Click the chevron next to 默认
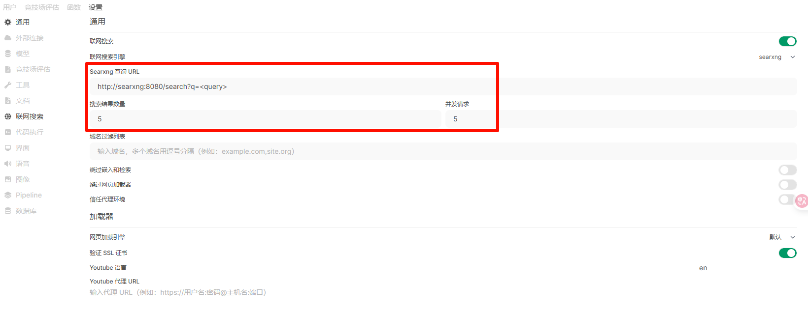 793,237
